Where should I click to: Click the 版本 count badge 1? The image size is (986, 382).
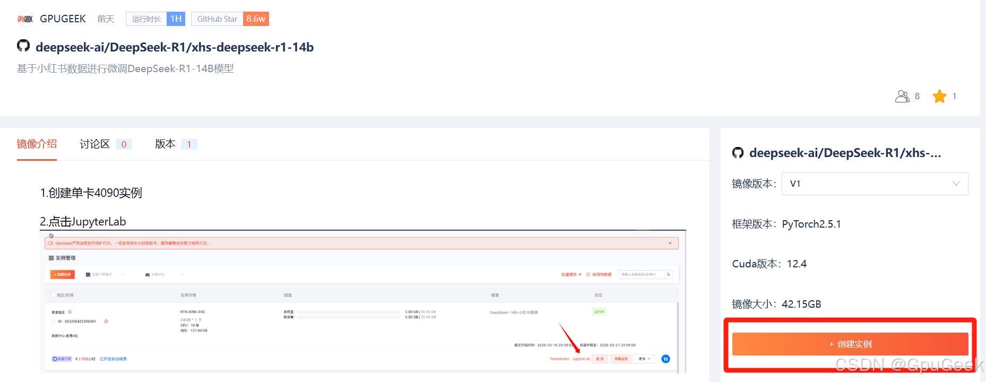point(189,144)
